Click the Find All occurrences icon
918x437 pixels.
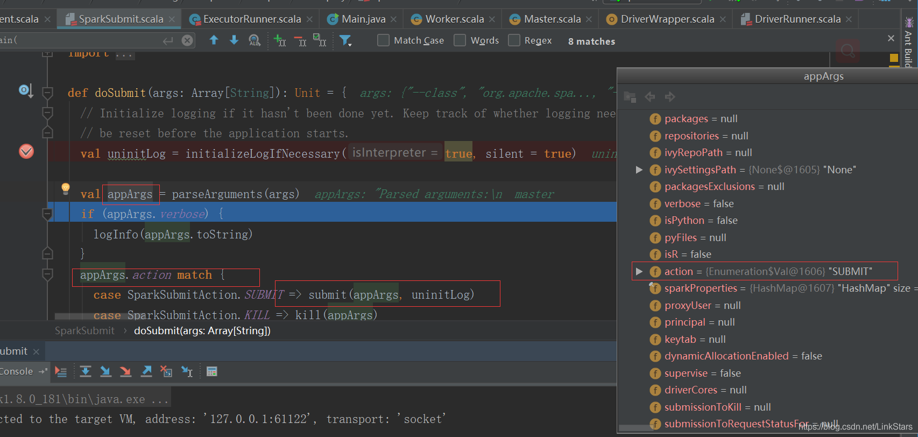pyautogui.click(x=255, y=40)
